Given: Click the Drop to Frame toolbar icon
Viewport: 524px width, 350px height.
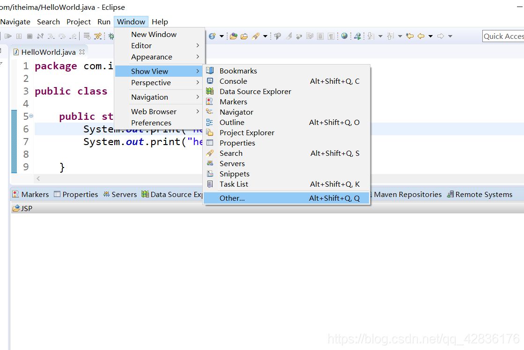Looking at the screenshot, I should pos(87,36).
